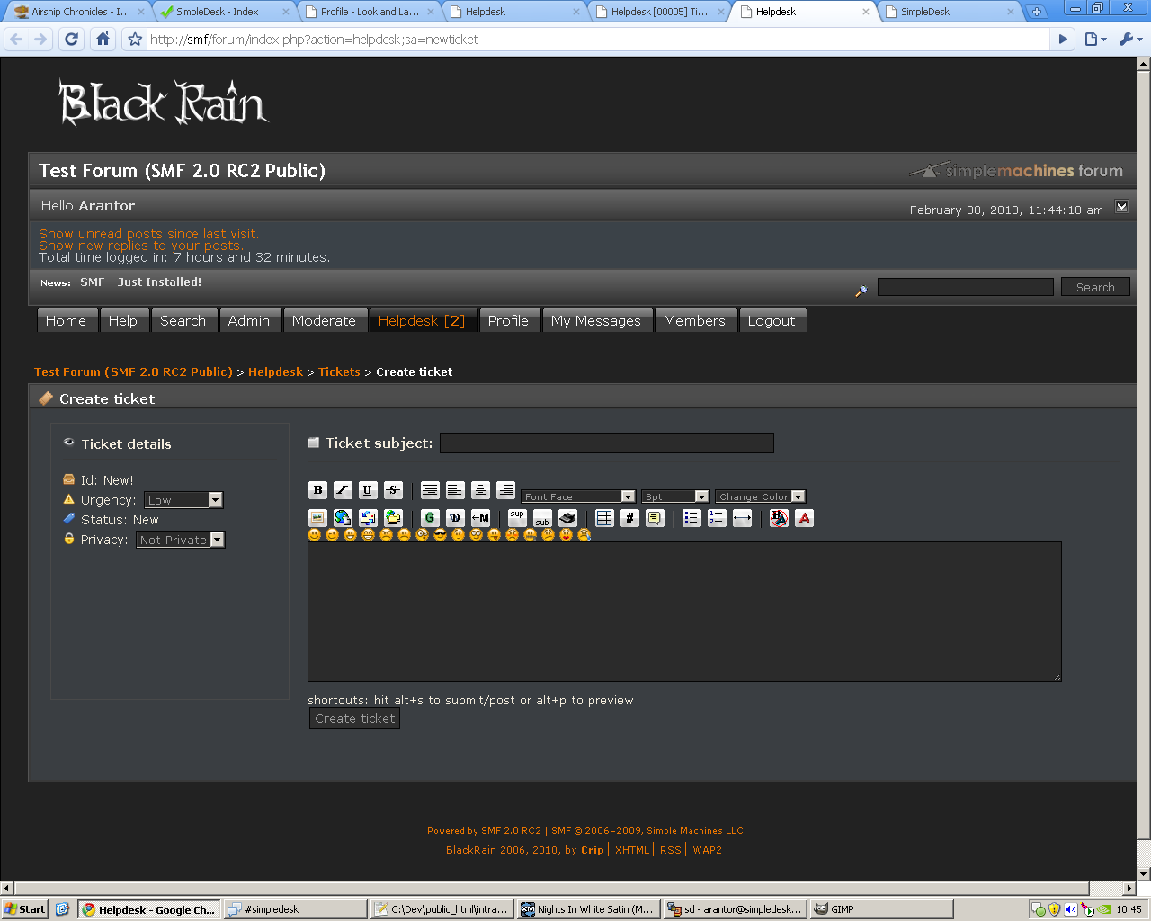Viewport: 1151px width, 921px height.
Task: Open the Admin menu item
Action: [249, 321]
